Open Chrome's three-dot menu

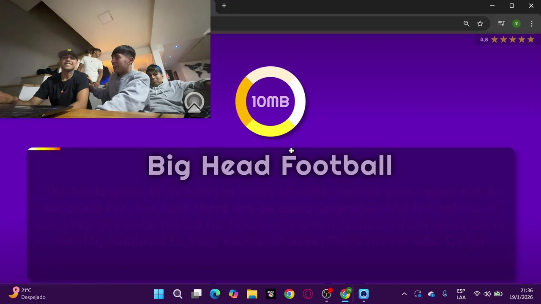coord(532,24)
